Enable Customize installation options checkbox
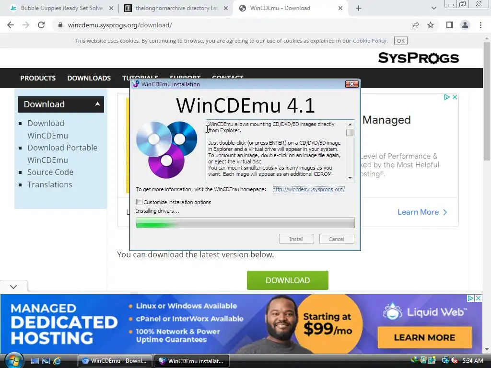The image size is (491, 368). pos(140,202)
